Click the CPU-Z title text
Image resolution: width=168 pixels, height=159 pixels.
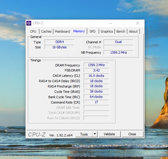(x=38, y=23)
